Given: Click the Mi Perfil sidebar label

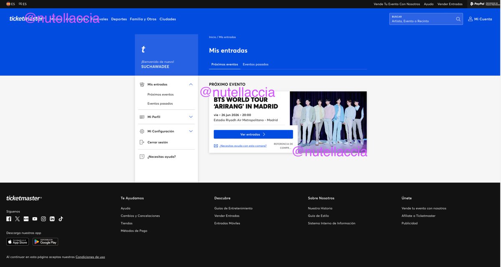Looking at the screenshot, I should coord(154,117).
